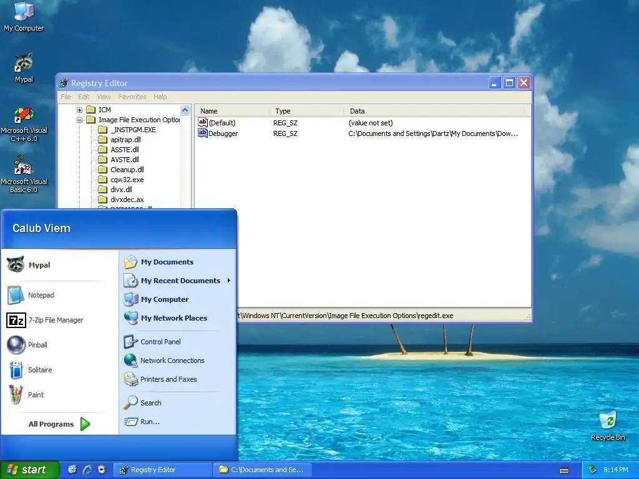This screenshot has width=639, height=479.
Task: Sort registry values by Type column
Action: point(306,111)
